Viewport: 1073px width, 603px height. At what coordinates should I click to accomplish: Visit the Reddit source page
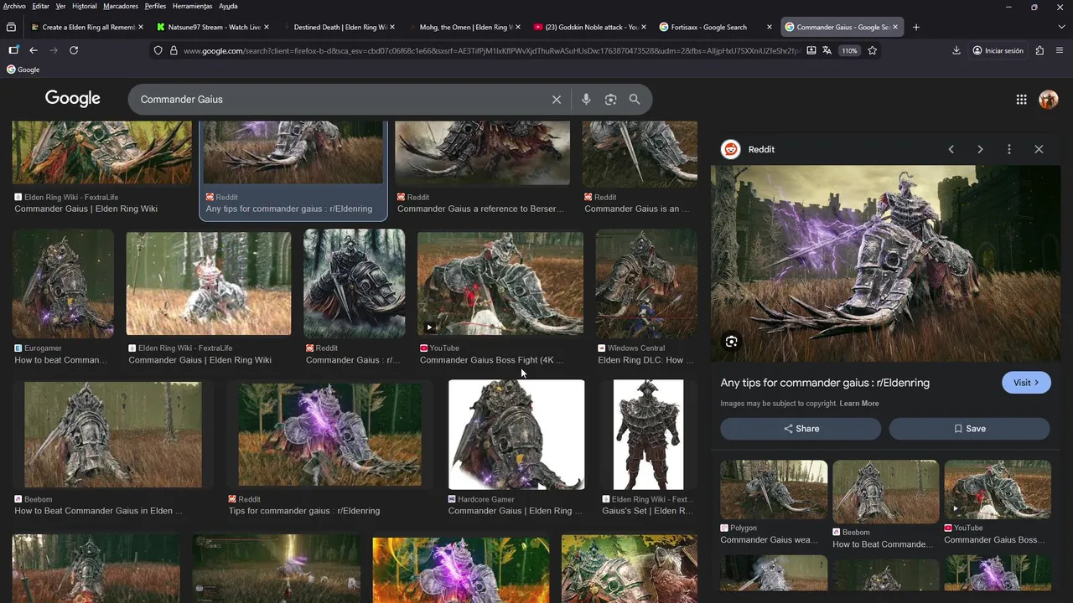pos(1026,383)
